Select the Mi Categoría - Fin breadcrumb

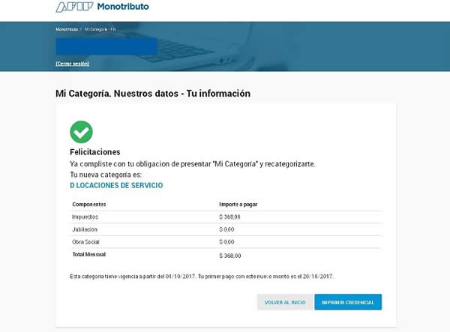click(x=100, y=29)
